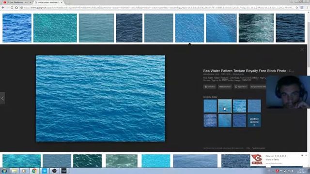Image resolution: width=310 pixels, height=174 pixels.
Task: Go back using the browser back arrow
Action: (3, 8)
